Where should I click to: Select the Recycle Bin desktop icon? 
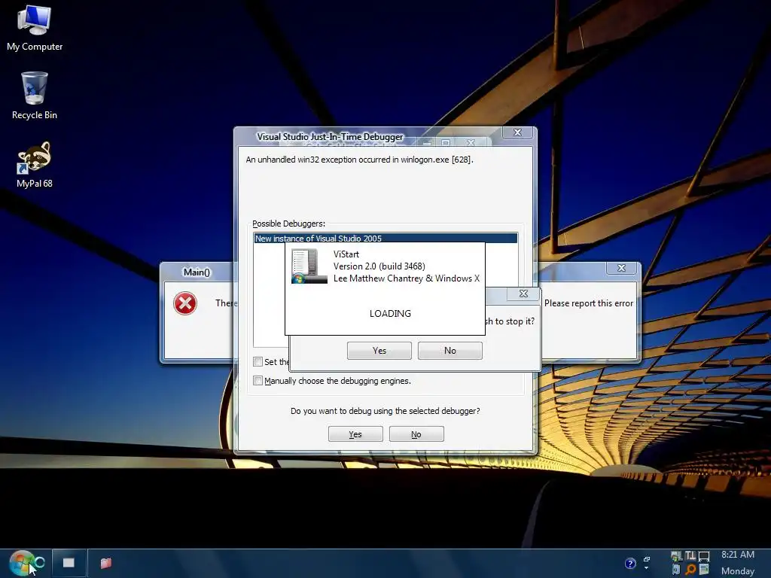[x=34, y=96]
